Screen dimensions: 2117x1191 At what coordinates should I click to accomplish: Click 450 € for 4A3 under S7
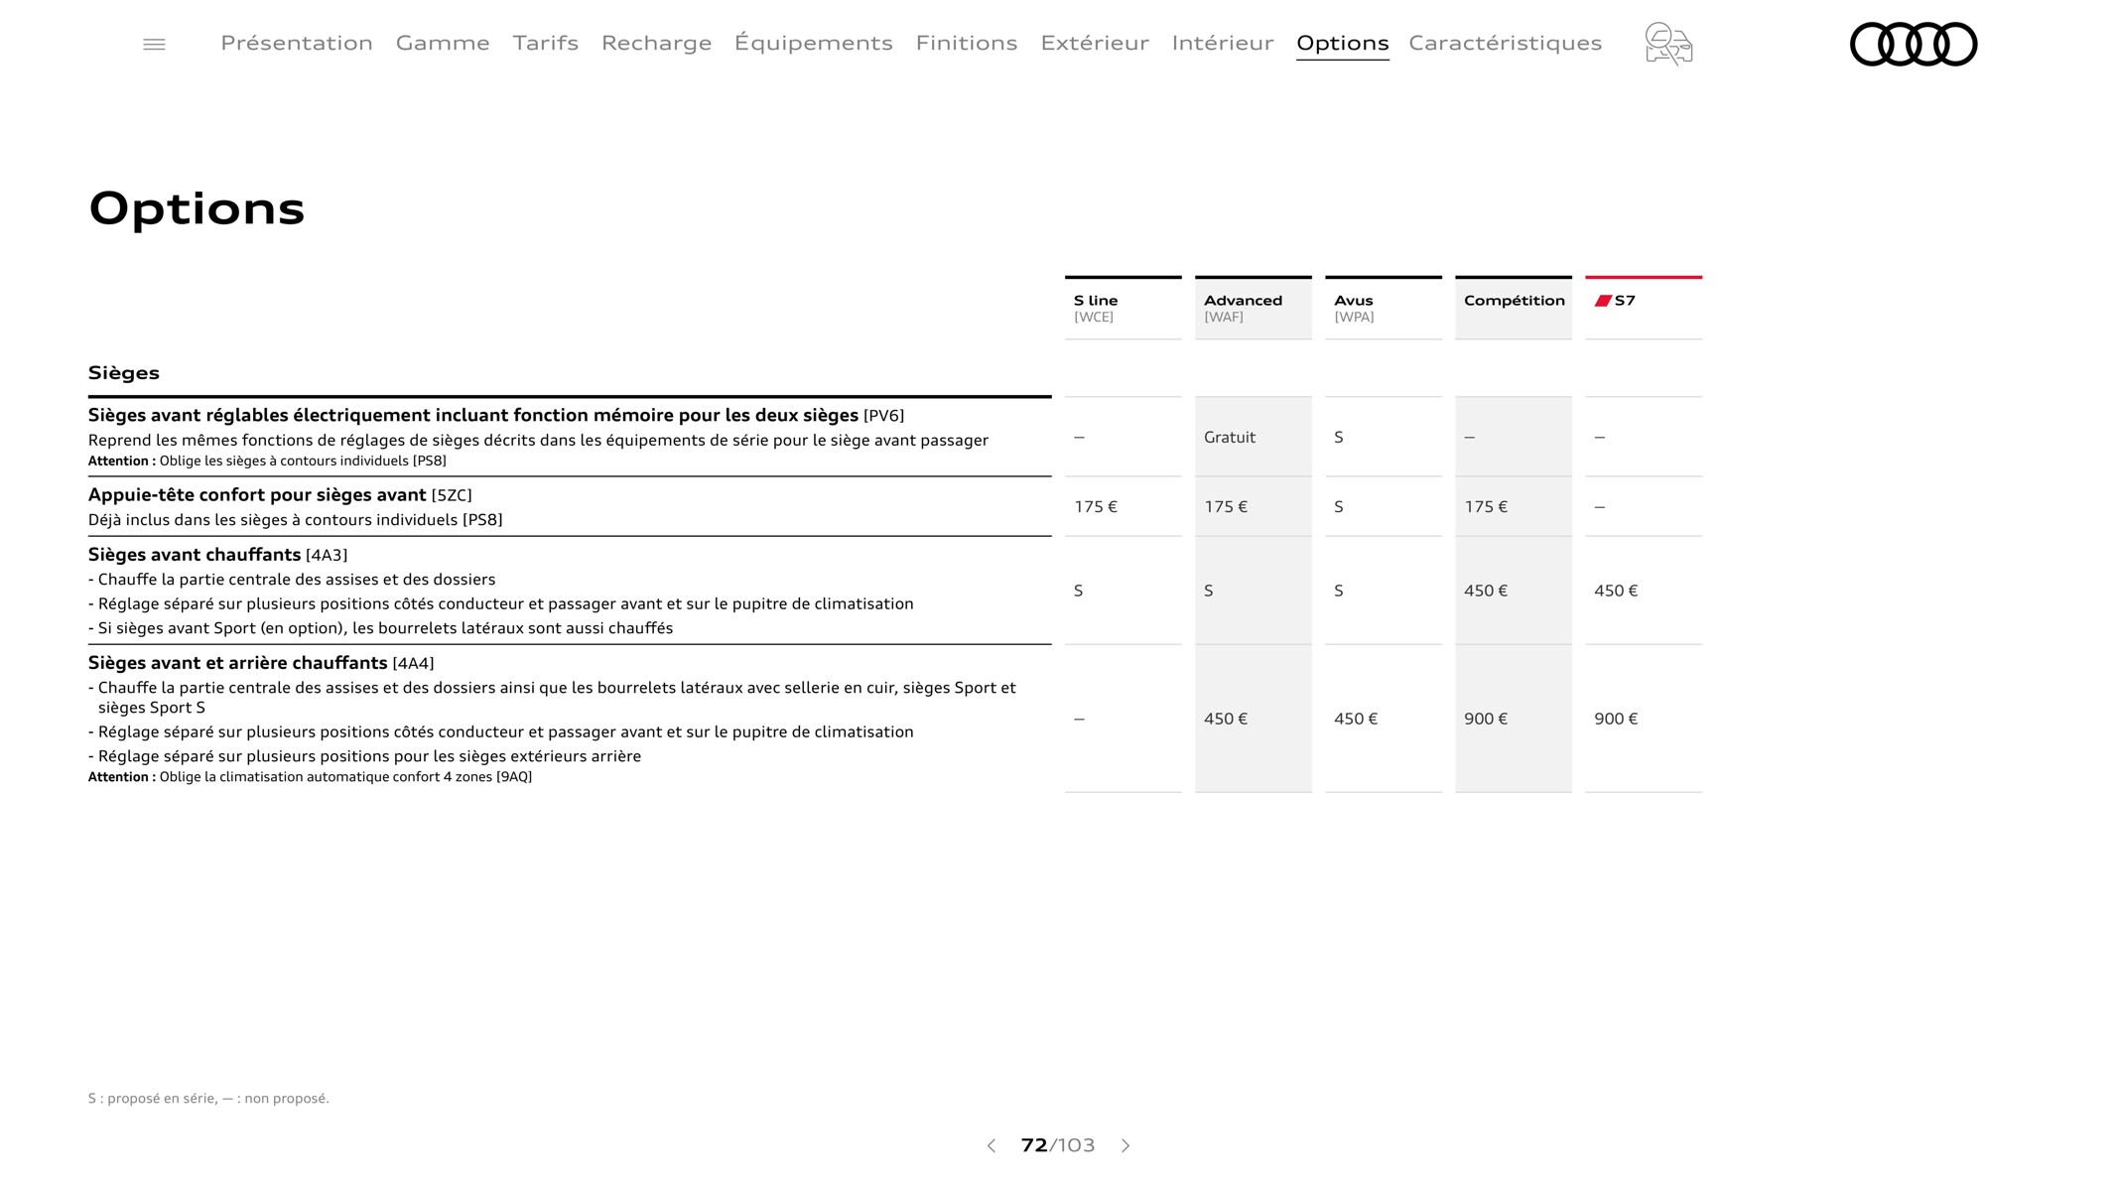[x=1616, y=591]
